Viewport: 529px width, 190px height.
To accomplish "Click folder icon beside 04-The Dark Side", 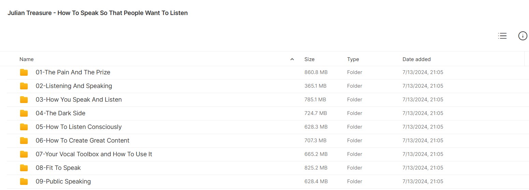I will [x=24, y=113].
